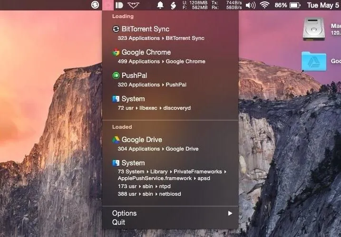This screenshot has width=341, height=237.
Task: Click Finder icon beside System under Loading
Action: pos(116,99)
